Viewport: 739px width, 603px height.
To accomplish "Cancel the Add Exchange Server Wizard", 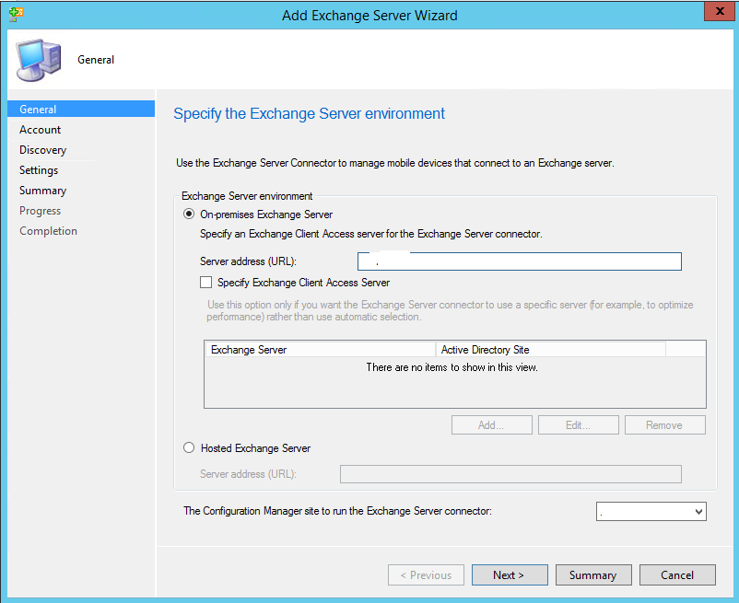I will [x=676, y=574].
